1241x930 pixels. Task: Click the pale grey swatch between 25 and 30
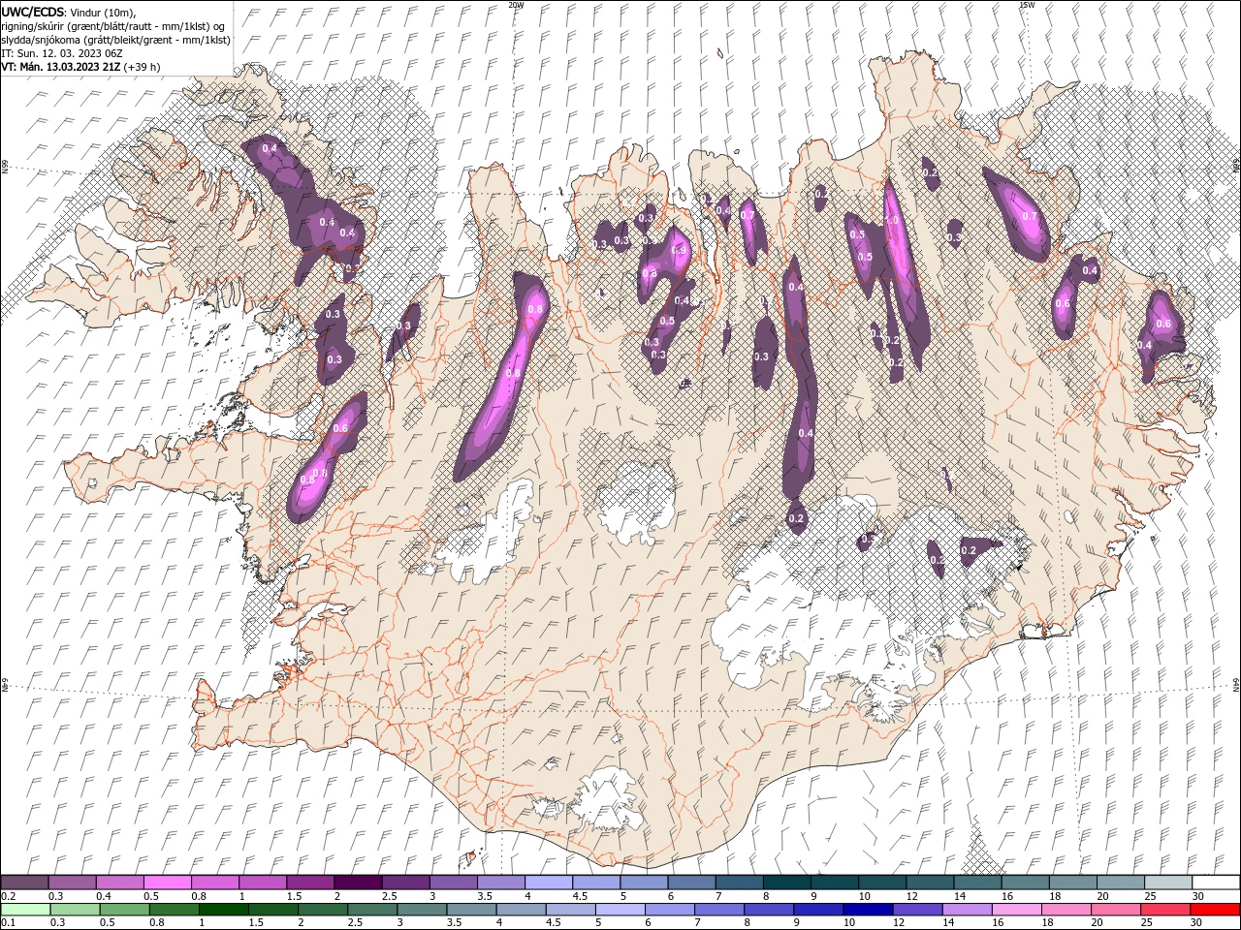click(1168, 883)
